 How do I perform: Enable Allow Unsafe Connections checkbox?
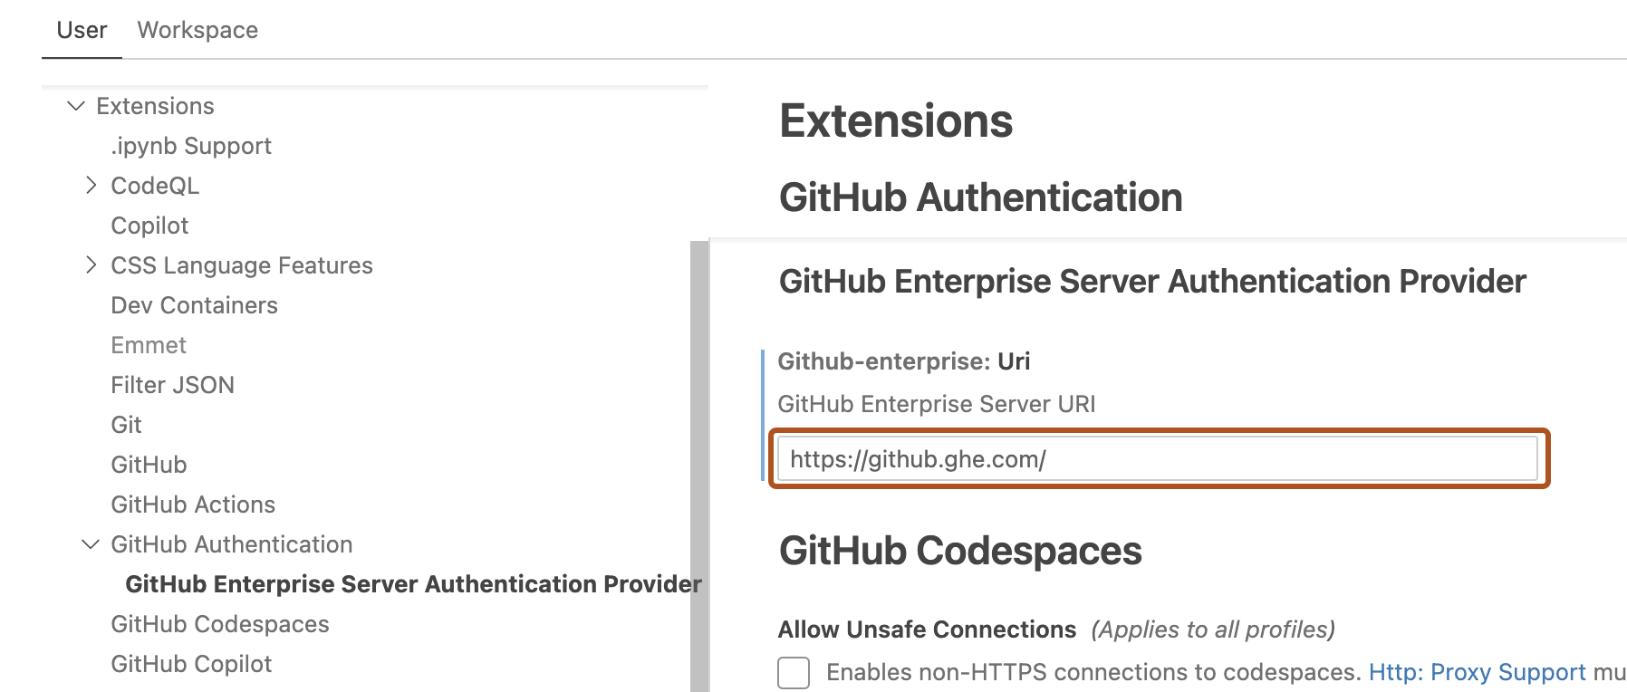(x=794, y=673)
